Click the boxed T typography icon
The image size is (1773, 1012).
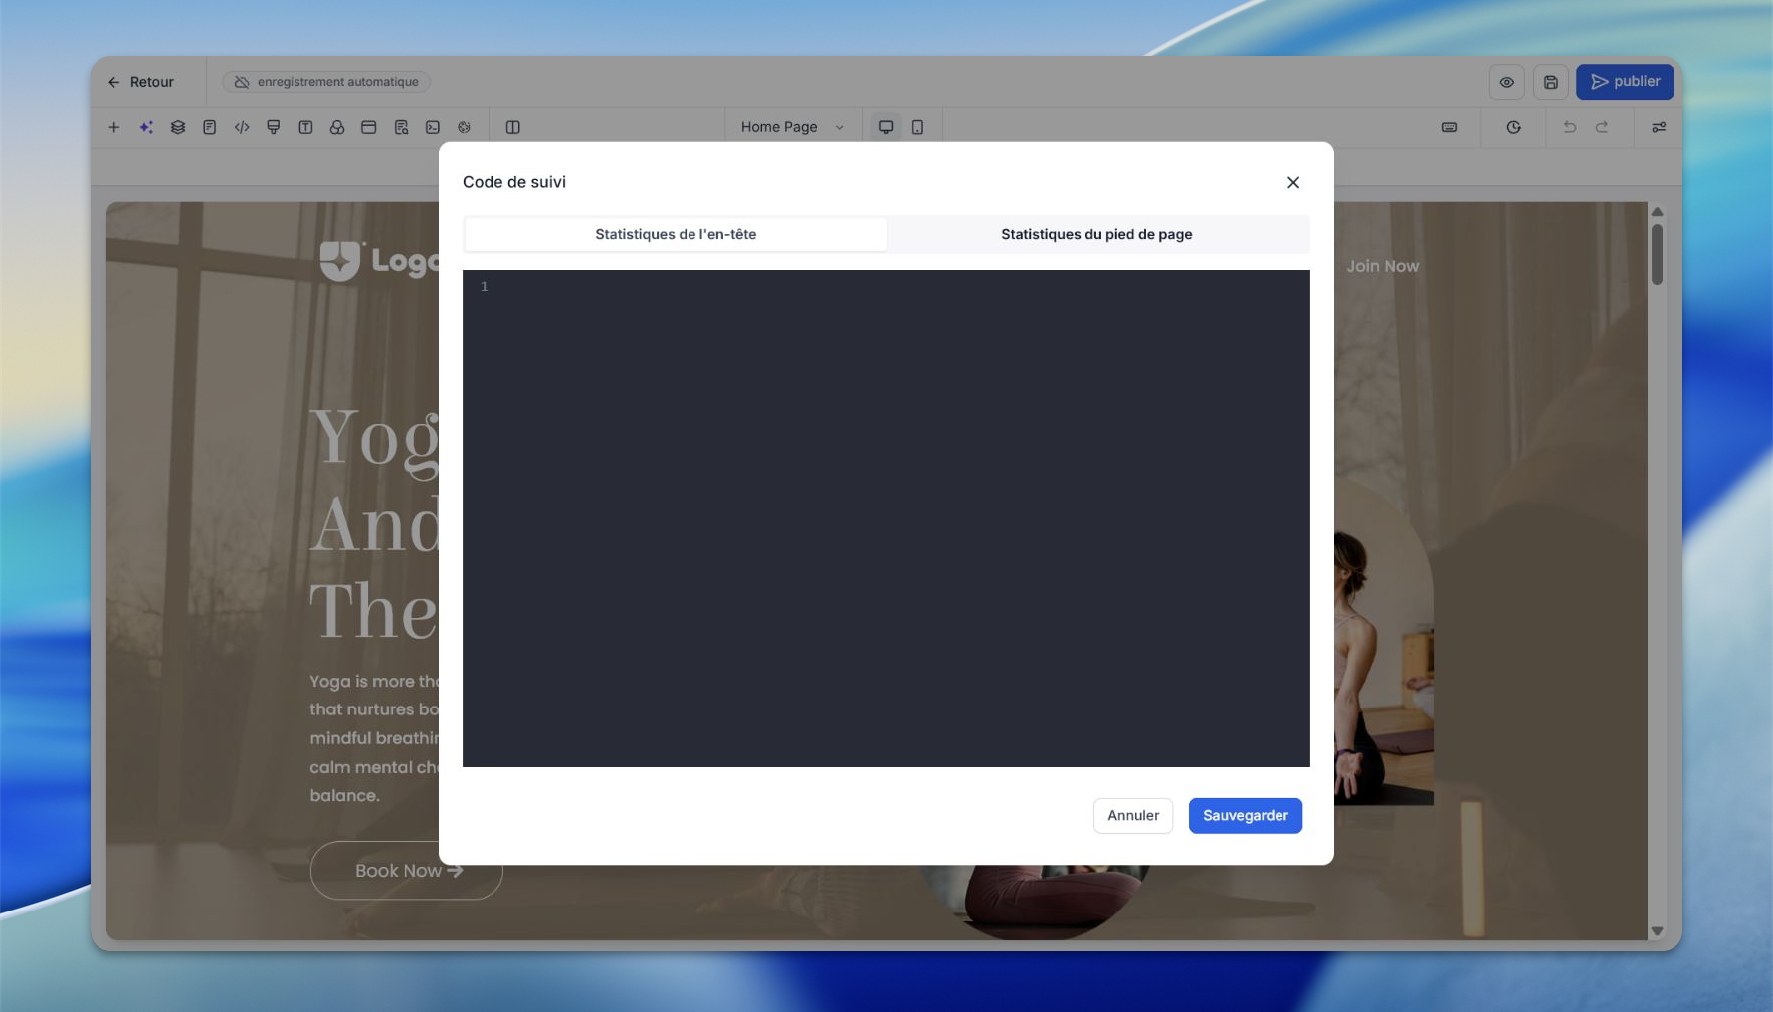coord(305,127)
